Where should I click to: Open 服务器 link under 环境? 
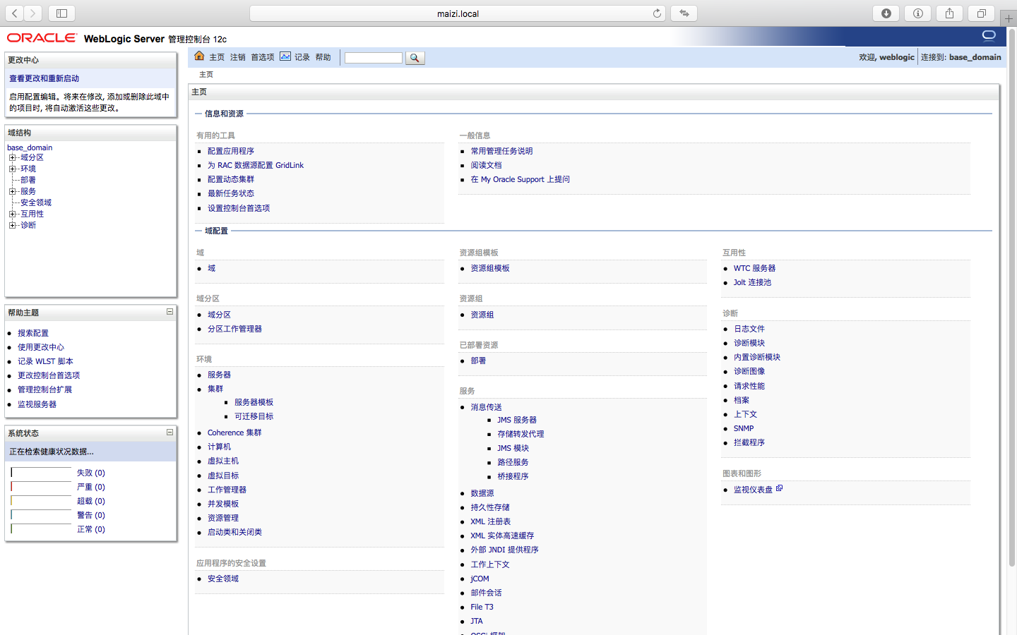pyautogui.click(x=219, y=375)
